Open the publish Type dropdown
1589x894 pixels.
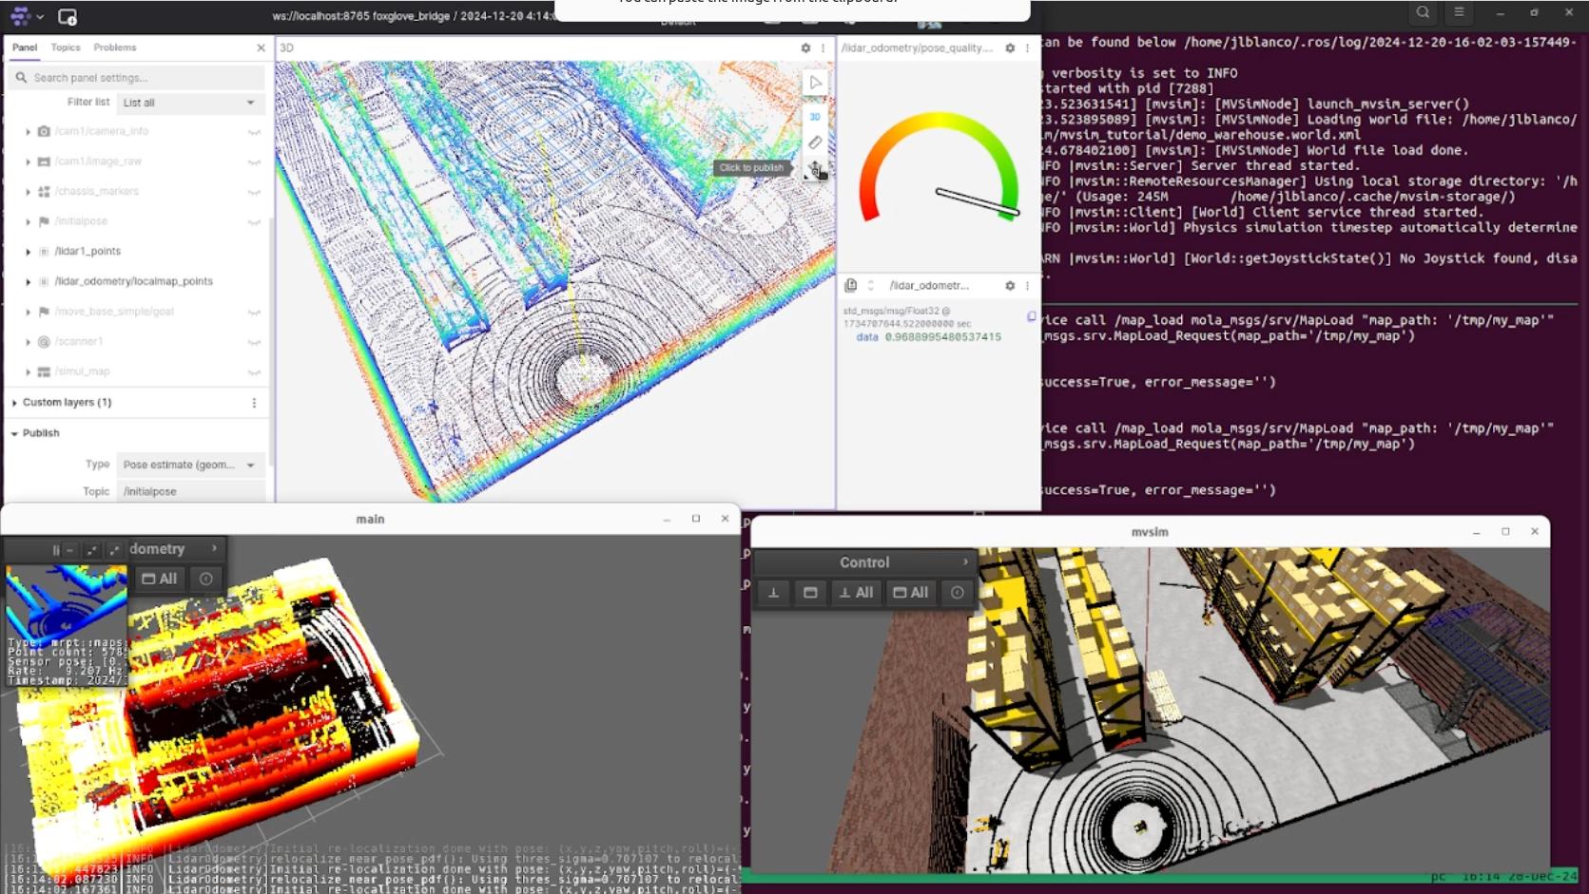pyautogui.click(x=189, y=465)
